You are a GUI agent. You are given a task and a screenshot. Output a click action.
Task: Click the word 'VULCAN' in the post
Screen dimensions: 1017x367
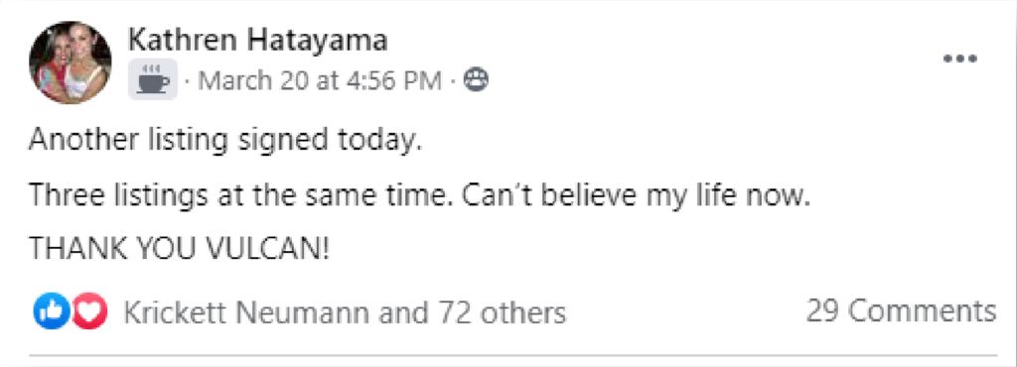click(x=261, y=251)
